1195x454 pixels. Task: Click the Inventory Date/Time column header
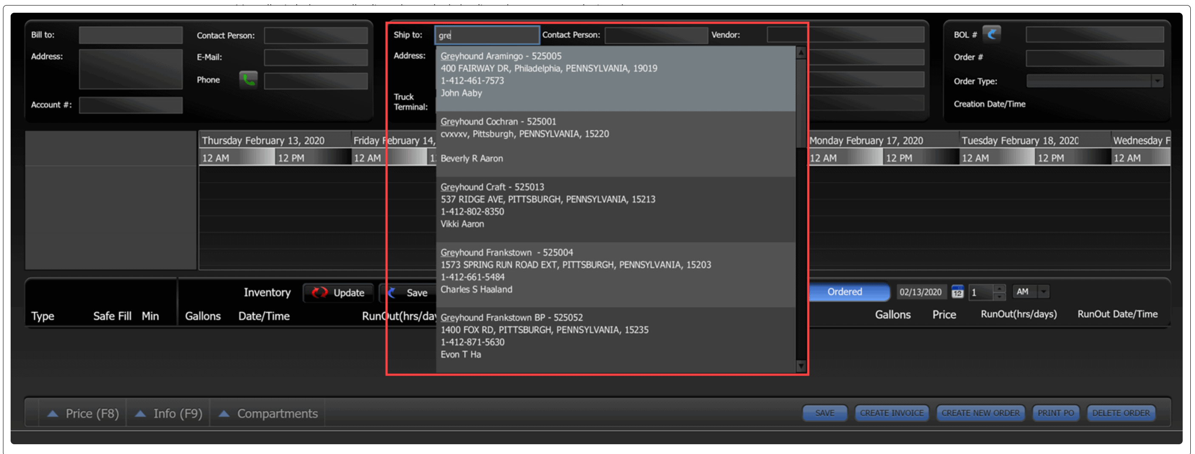pos(264,316)
